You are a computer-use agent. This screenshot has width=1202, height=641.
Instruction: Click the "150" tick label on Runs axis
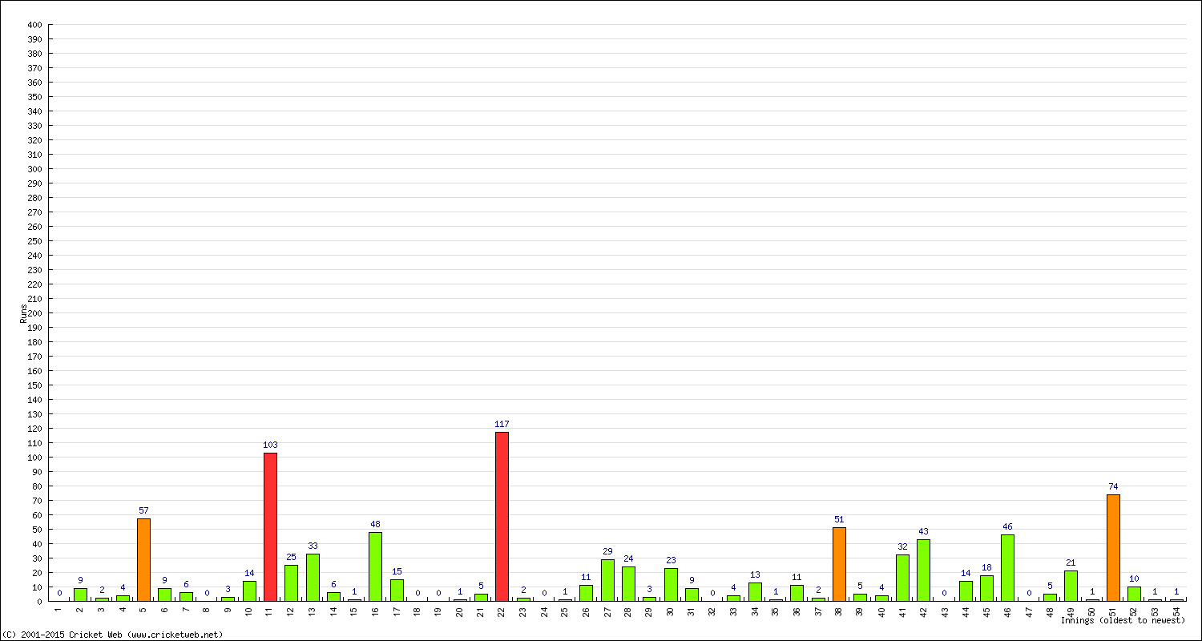34,385
